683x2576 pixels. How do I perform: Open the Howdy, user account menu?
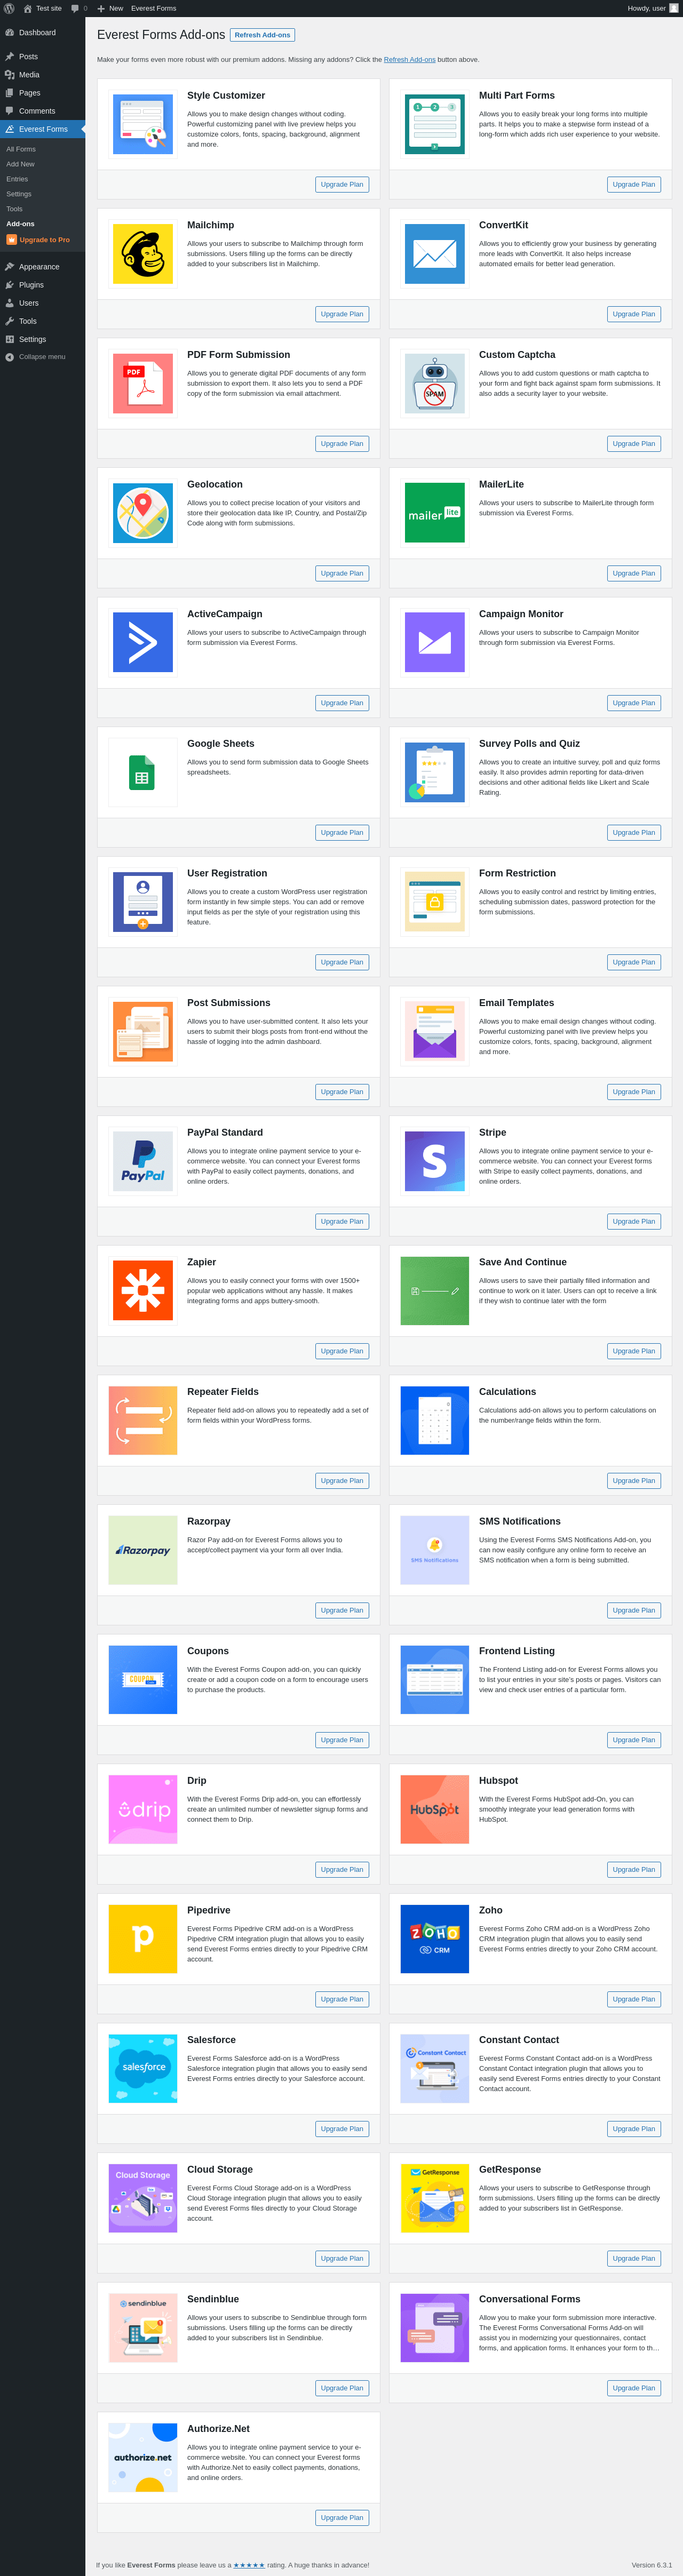pyautogui.click(x=653, y=8)
